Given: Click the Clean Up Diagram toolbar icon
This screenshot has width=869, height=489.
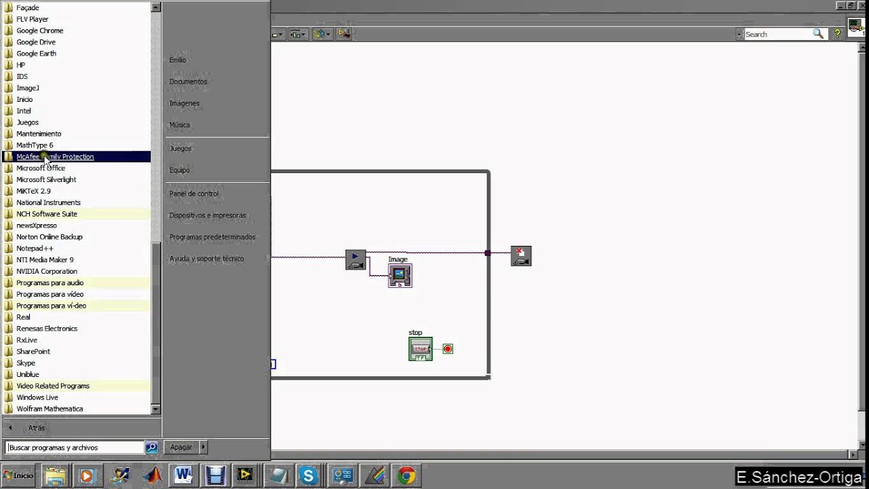Looking at the screenshot, I should click(344, 34).
